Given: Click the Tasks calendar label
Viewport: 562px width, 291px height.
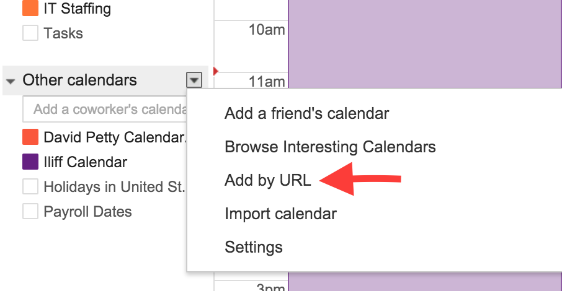Looking at the screenshot, I should 63,33.
